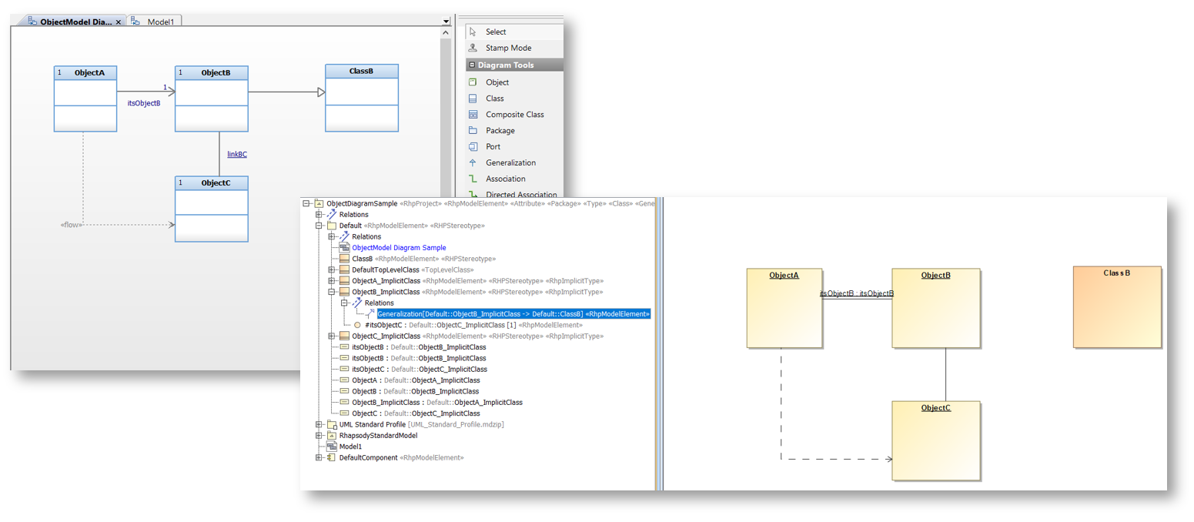The height and width of the screenshot is (522, 1194).
Task: Select the Package tool
Action: (500, 130)
